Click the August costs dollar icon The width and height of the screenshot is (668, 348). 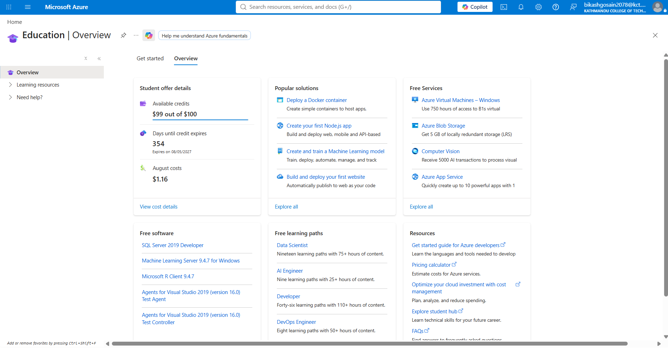[143, 168]
